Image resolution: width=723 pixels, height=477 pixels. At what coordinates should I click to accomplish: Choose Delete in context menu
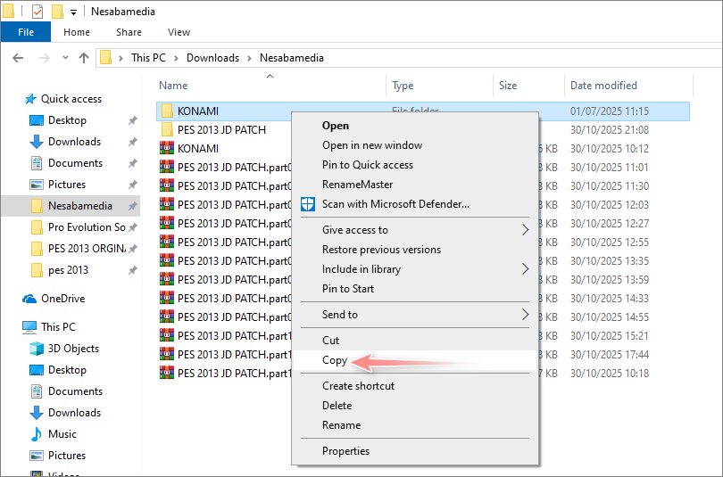(x=337, y=406)
